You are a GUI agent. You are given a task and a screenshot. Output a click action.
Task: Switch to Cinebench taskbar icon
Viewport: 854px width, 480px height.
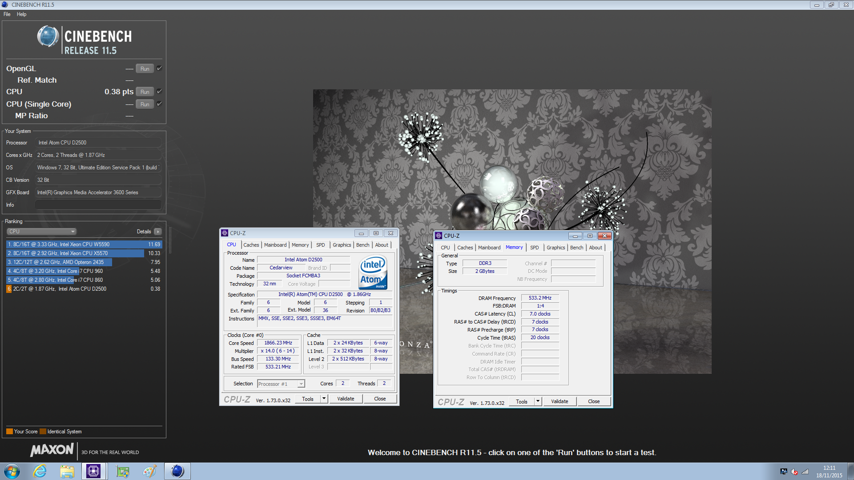(x=177, y=471)
